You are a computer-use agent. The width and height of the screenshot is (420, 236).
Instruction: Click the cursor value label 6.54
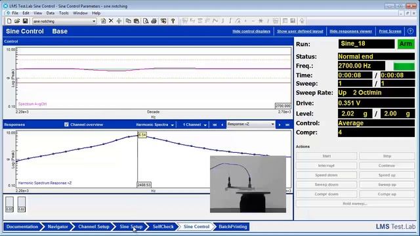pyautogui.click(x=142, y=135)
